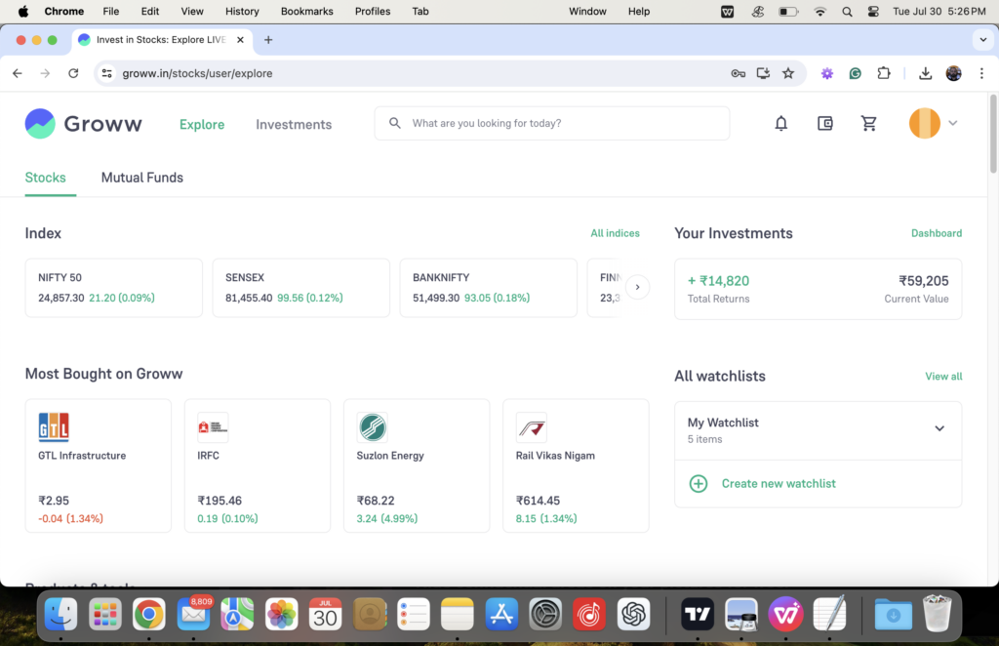This screenshot has width=999, height=646.
Task: Open the wallet icon in the header
Action: [824, 123]
